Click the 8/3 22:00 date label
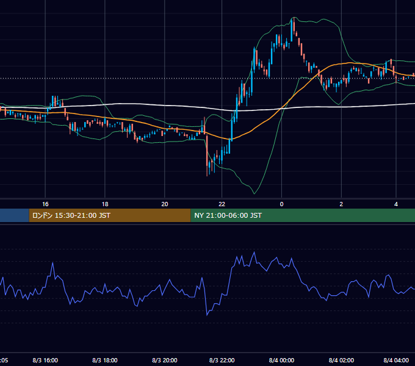Image resolution: width=415 pixels, height=366 pixels. tap(222, 360)
